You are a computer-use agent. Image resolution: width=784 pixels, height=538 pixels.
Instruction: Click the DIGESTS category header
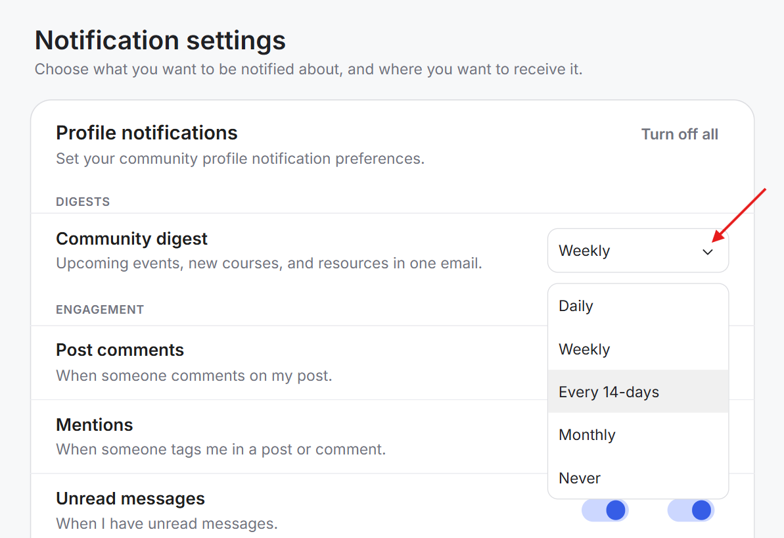pyautogui.click(x=83, y=202)
